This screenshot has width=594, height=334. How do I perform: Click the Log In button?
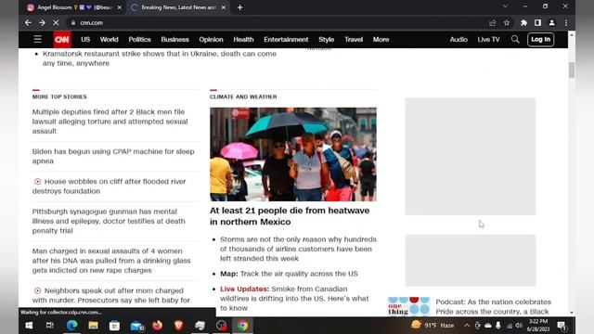pyautogui.click(x=540, y=39)
